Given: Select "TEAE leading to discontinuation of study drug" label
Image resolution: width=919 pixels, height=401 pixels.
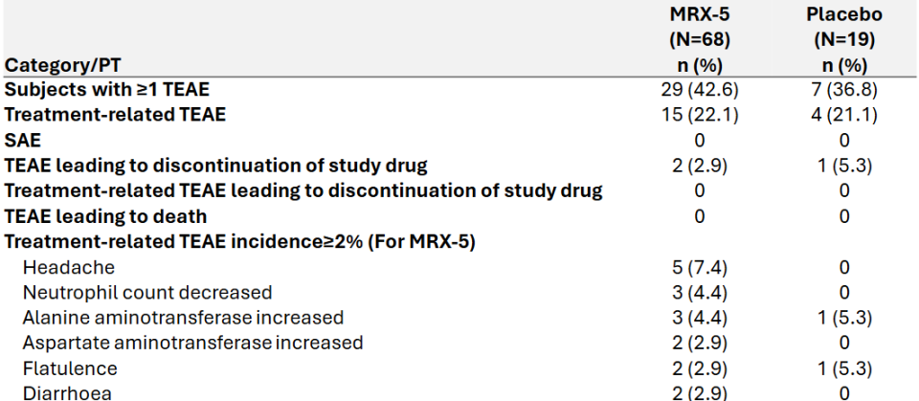Looking at the screenshot, I should click(215, 165).
